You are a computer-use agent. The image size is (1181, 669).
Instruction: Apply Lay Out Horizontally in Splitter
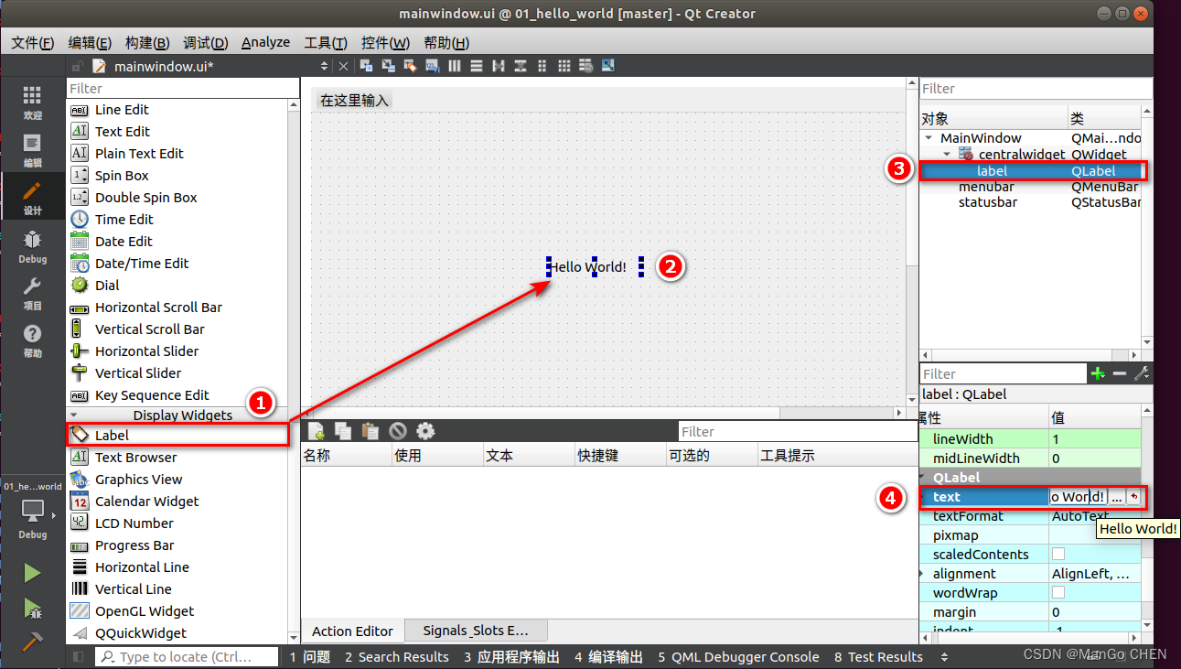pos(499,66)
